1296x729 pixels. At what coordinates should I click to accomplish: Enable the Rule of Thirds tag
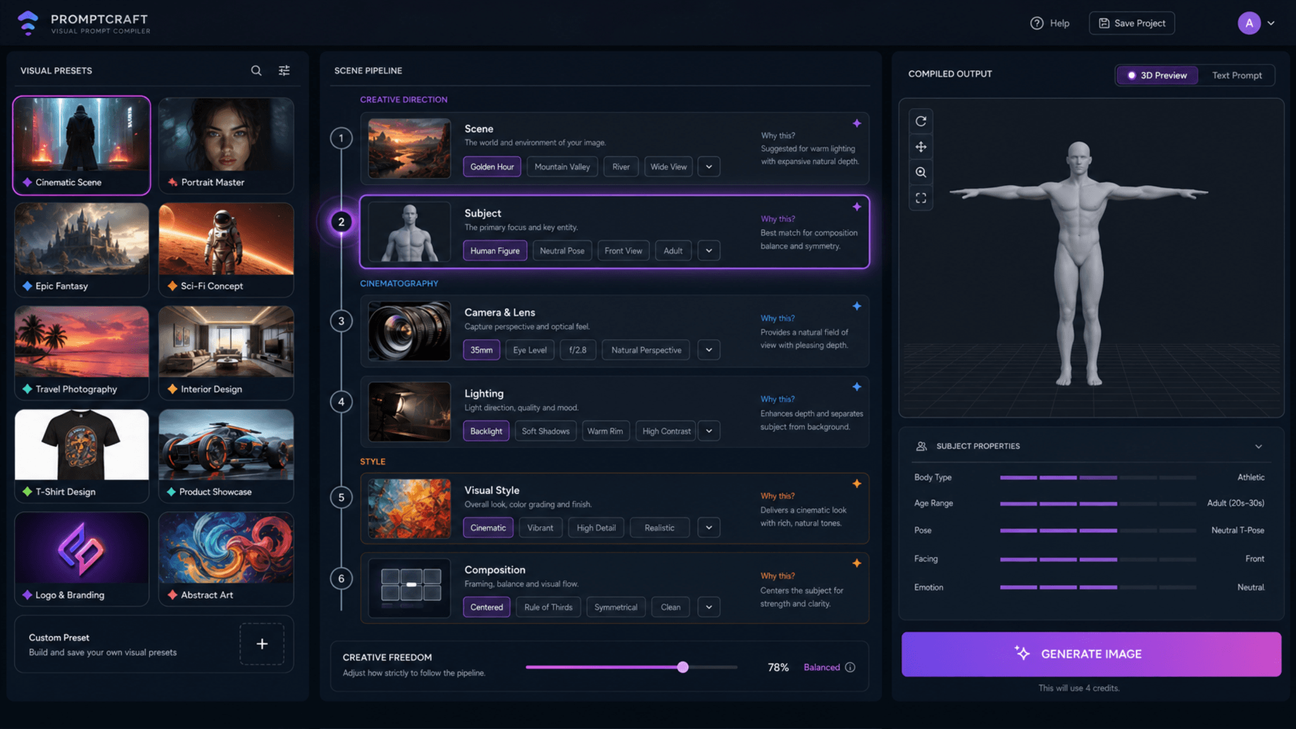coord(548,607)
